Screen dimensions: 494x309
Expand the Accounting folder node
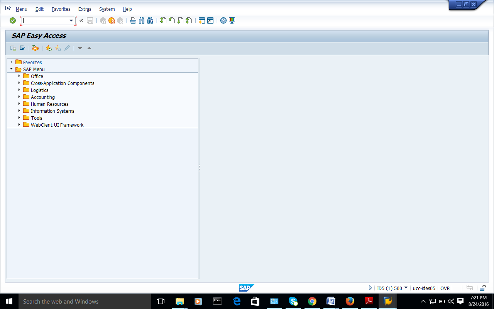coord(19,97)
